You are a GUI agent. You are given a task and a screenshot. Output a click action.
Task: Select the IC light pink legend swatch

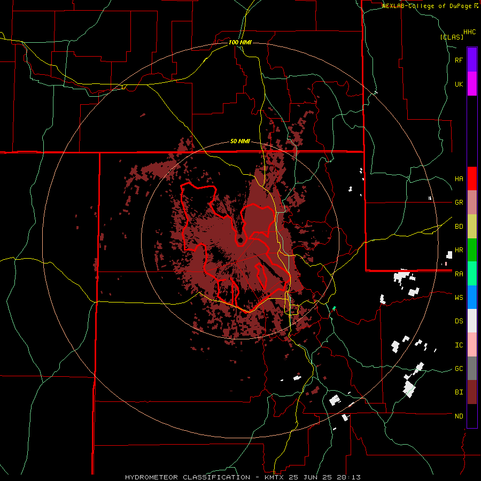tap(472, 345)
